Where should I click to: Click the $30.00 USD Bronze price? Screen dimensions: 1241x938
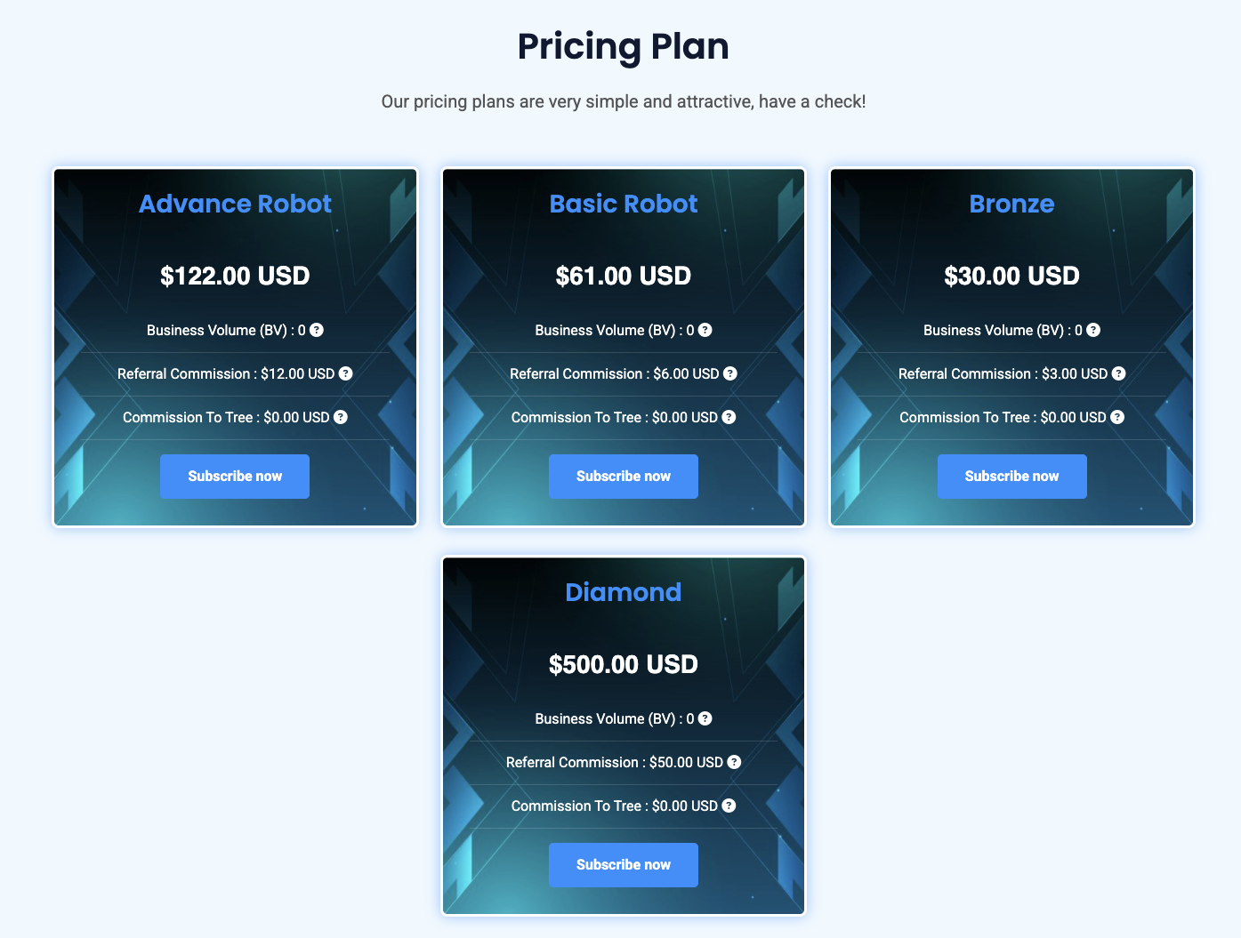pos(1012,276)
